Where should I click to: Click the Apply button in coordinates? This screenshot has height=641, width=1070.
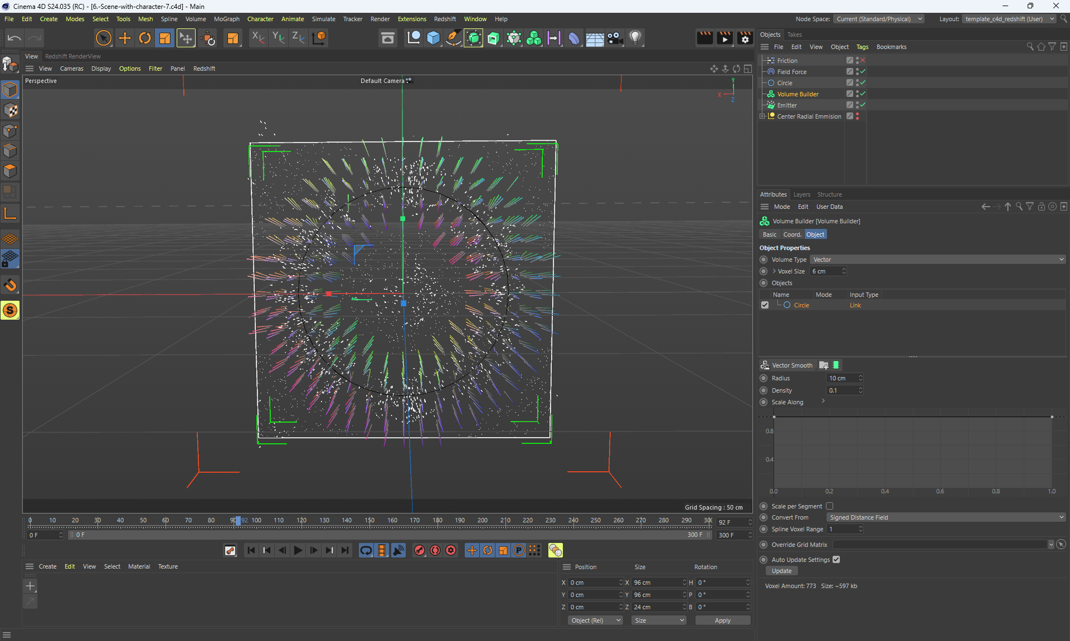(722, 620)
